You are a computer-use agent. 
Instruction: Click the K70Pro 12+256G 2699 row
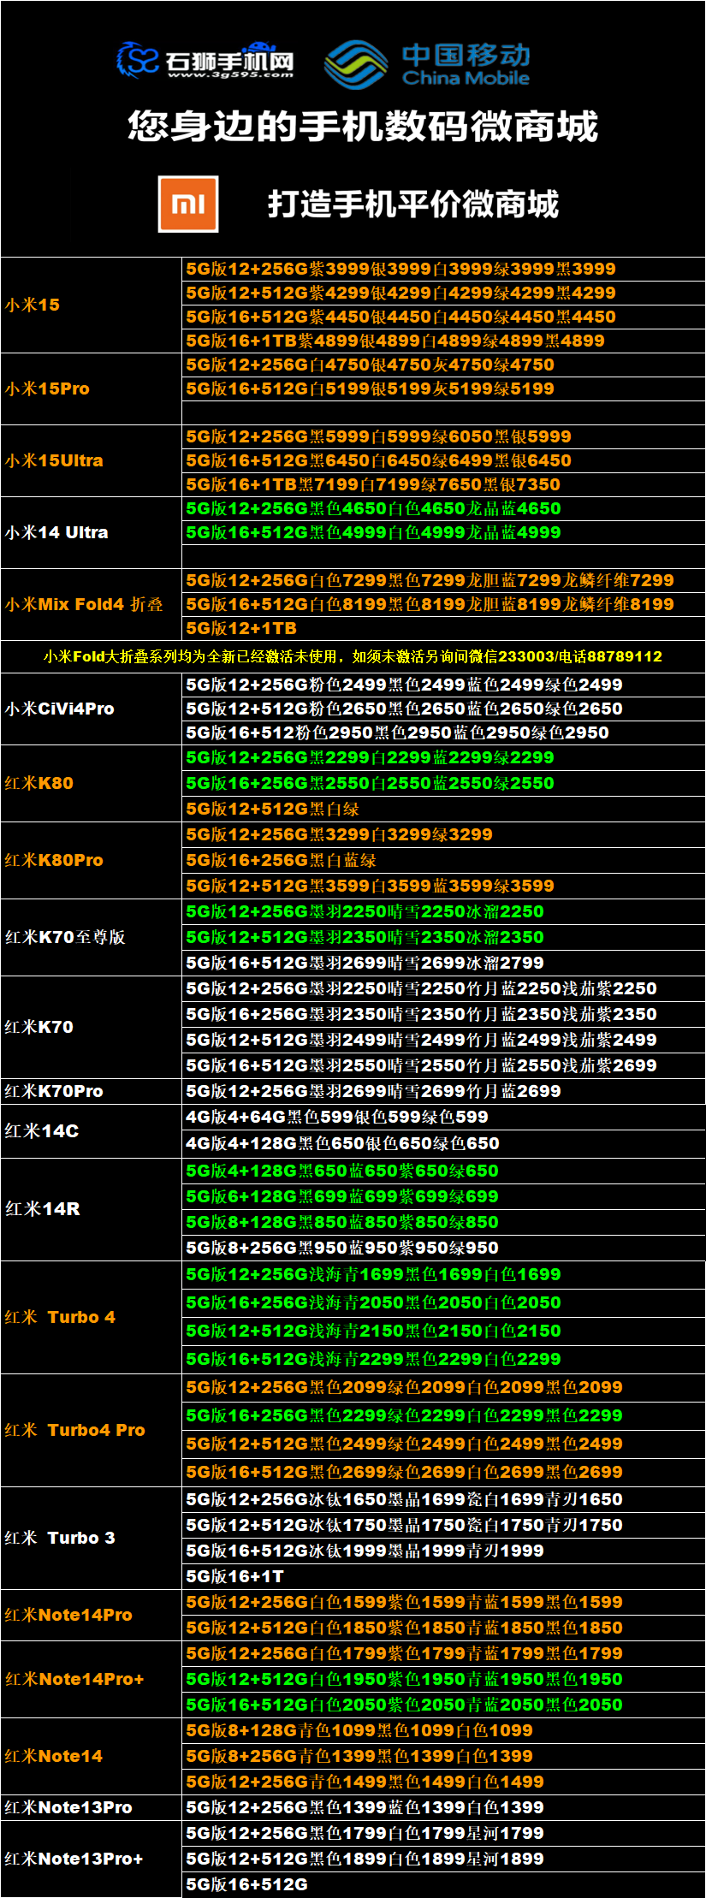click(443, 1091)
